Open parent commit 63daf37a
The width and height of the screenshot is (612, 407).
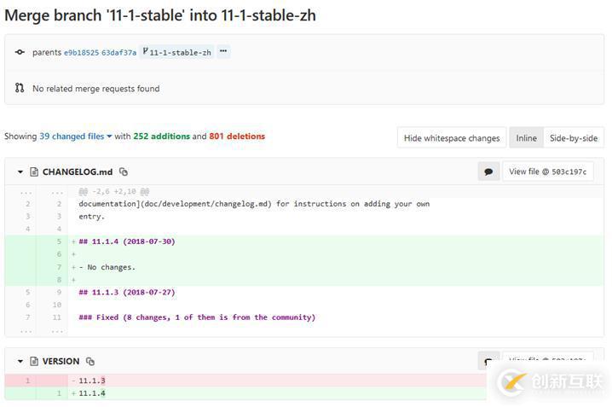(118, 53)
